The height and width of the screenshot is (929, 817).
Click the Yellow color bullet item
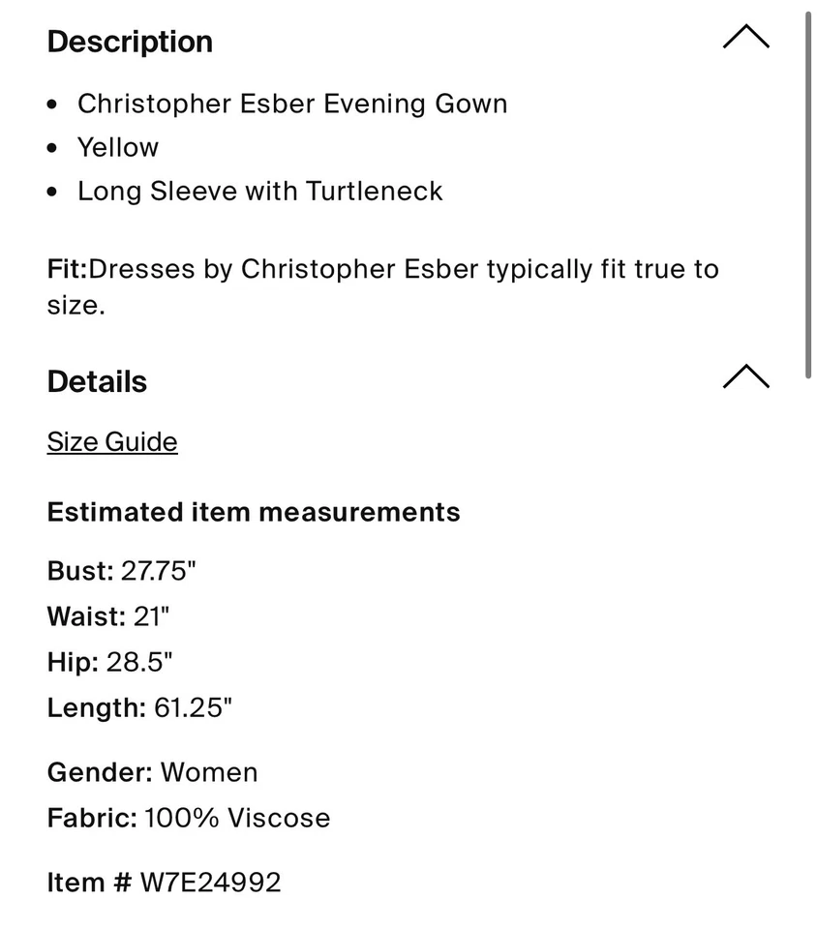pos(118,147)
